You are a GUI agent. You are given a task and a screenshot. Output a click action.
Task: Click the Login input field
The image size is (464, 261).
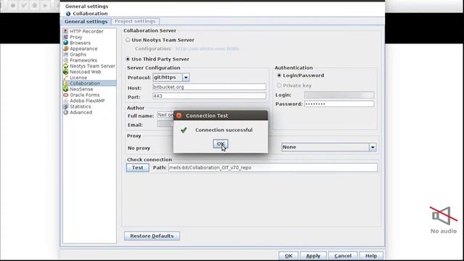[339, 95]
